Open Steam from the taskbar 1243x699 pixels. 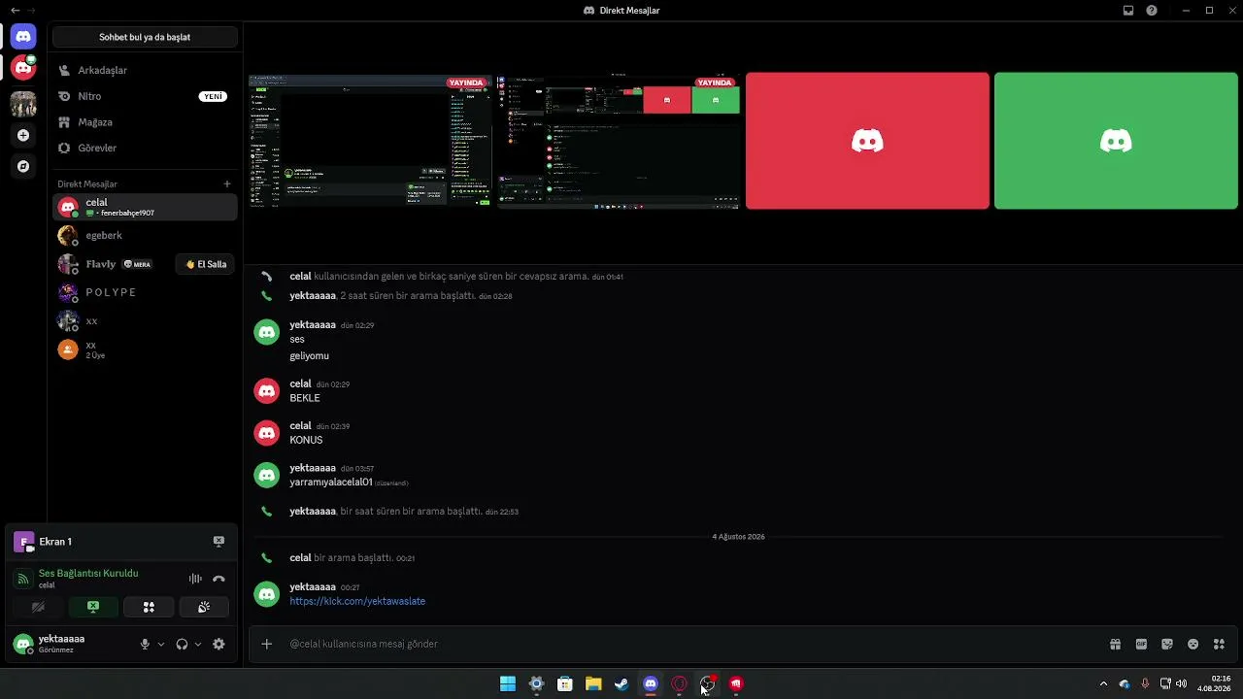(x=621, y=684)
